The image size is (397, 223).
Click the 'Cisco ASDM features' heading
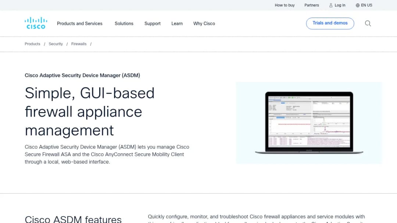tap(73, 219)
